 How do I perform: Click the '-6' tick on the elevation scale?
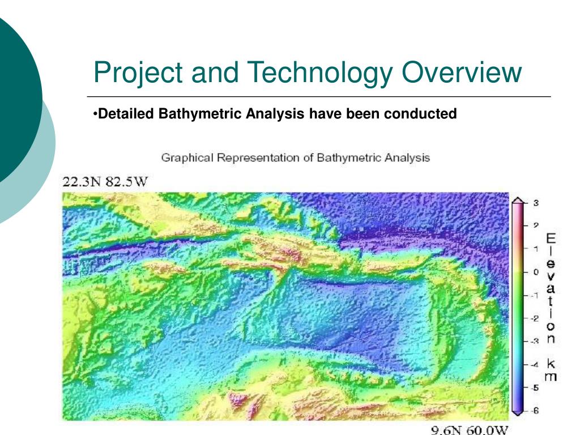click(535, 411)
